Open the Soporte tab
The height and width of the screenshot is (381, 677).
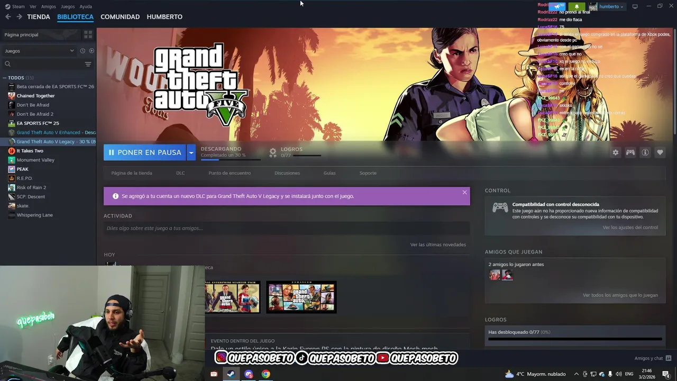click(x=368, y=173)
